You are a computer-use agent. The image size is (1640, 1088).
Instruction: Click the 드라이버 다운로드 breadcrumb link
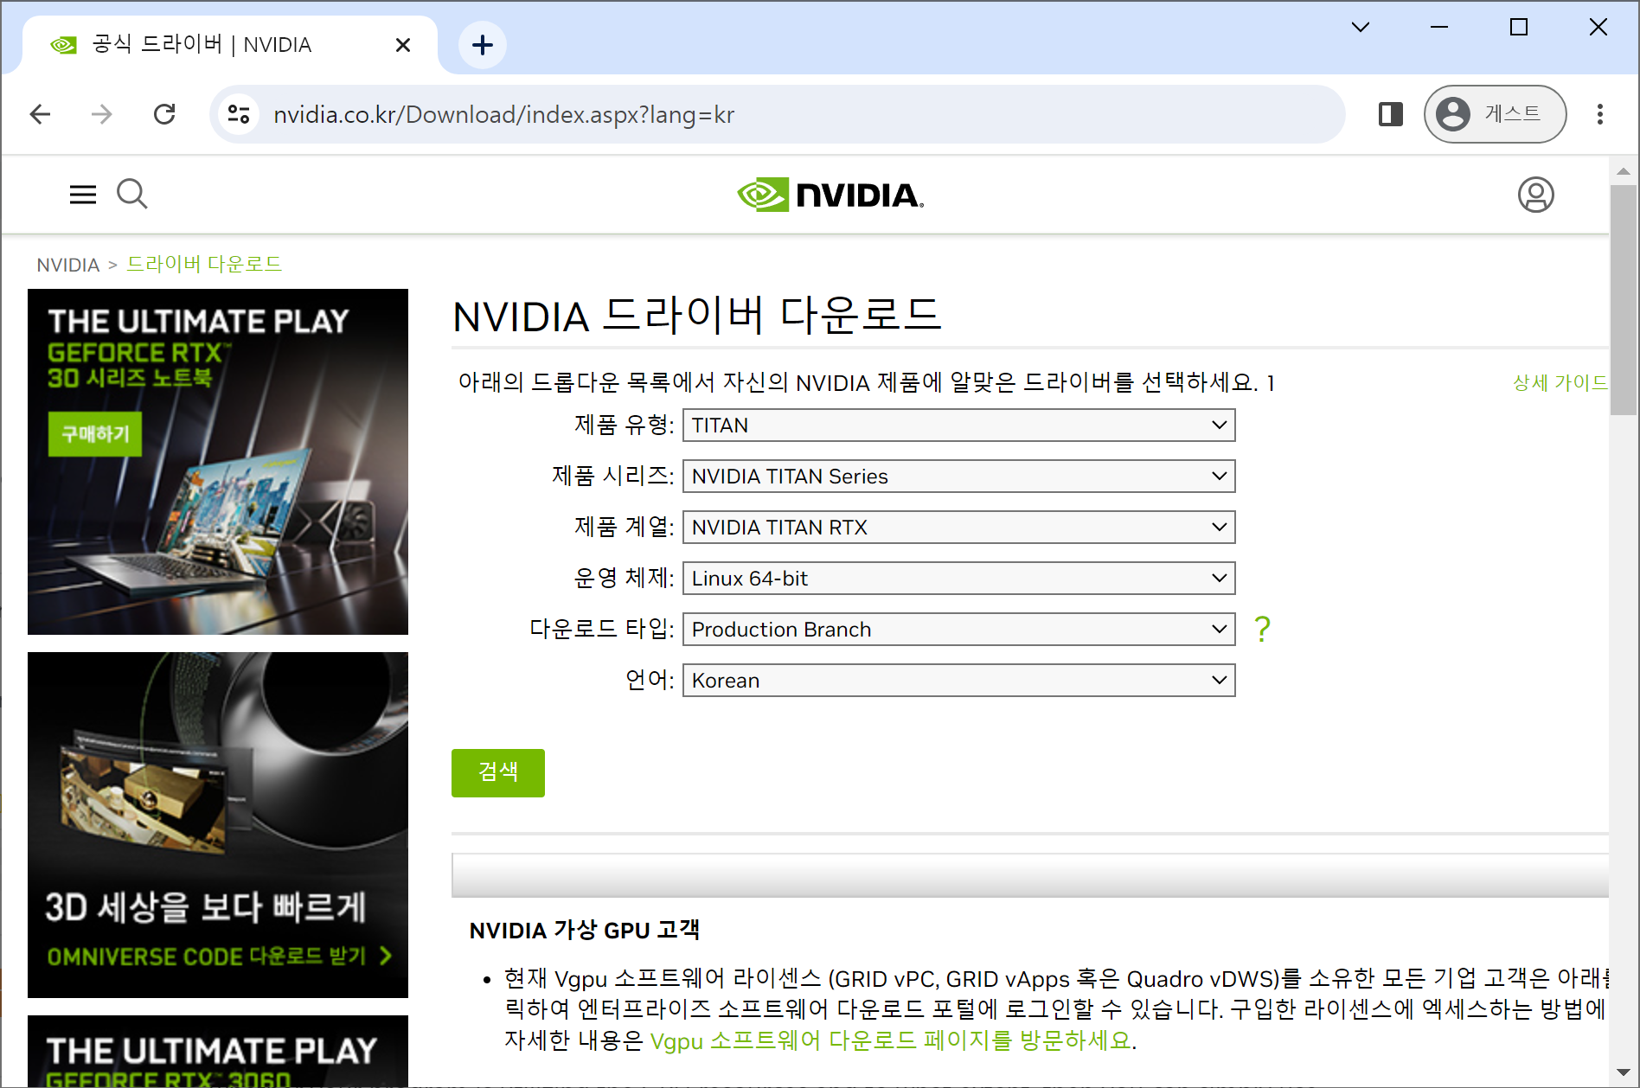(204, 264)
